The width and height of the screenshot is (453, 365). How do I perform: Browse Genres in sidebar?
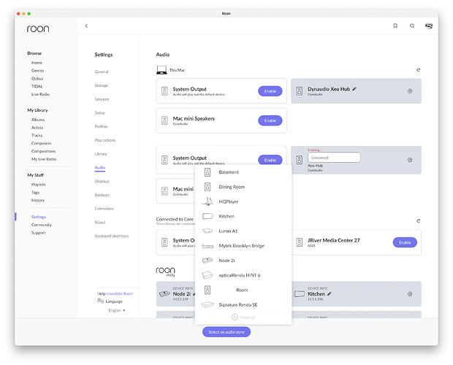[x=37, y=70]
